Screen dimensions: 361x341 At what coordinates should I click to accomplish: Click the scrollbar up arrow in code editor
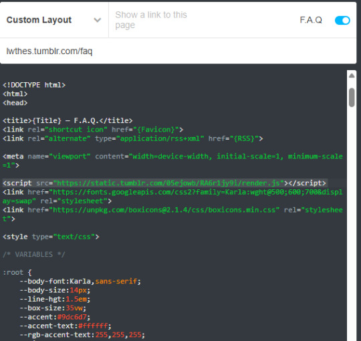tap(352, 76)
